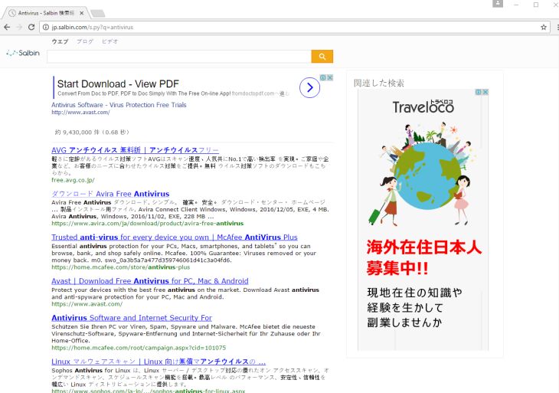Select the ウェブ search tab
559x393 pixels.
pyautogui.click(x=60, y=41)
